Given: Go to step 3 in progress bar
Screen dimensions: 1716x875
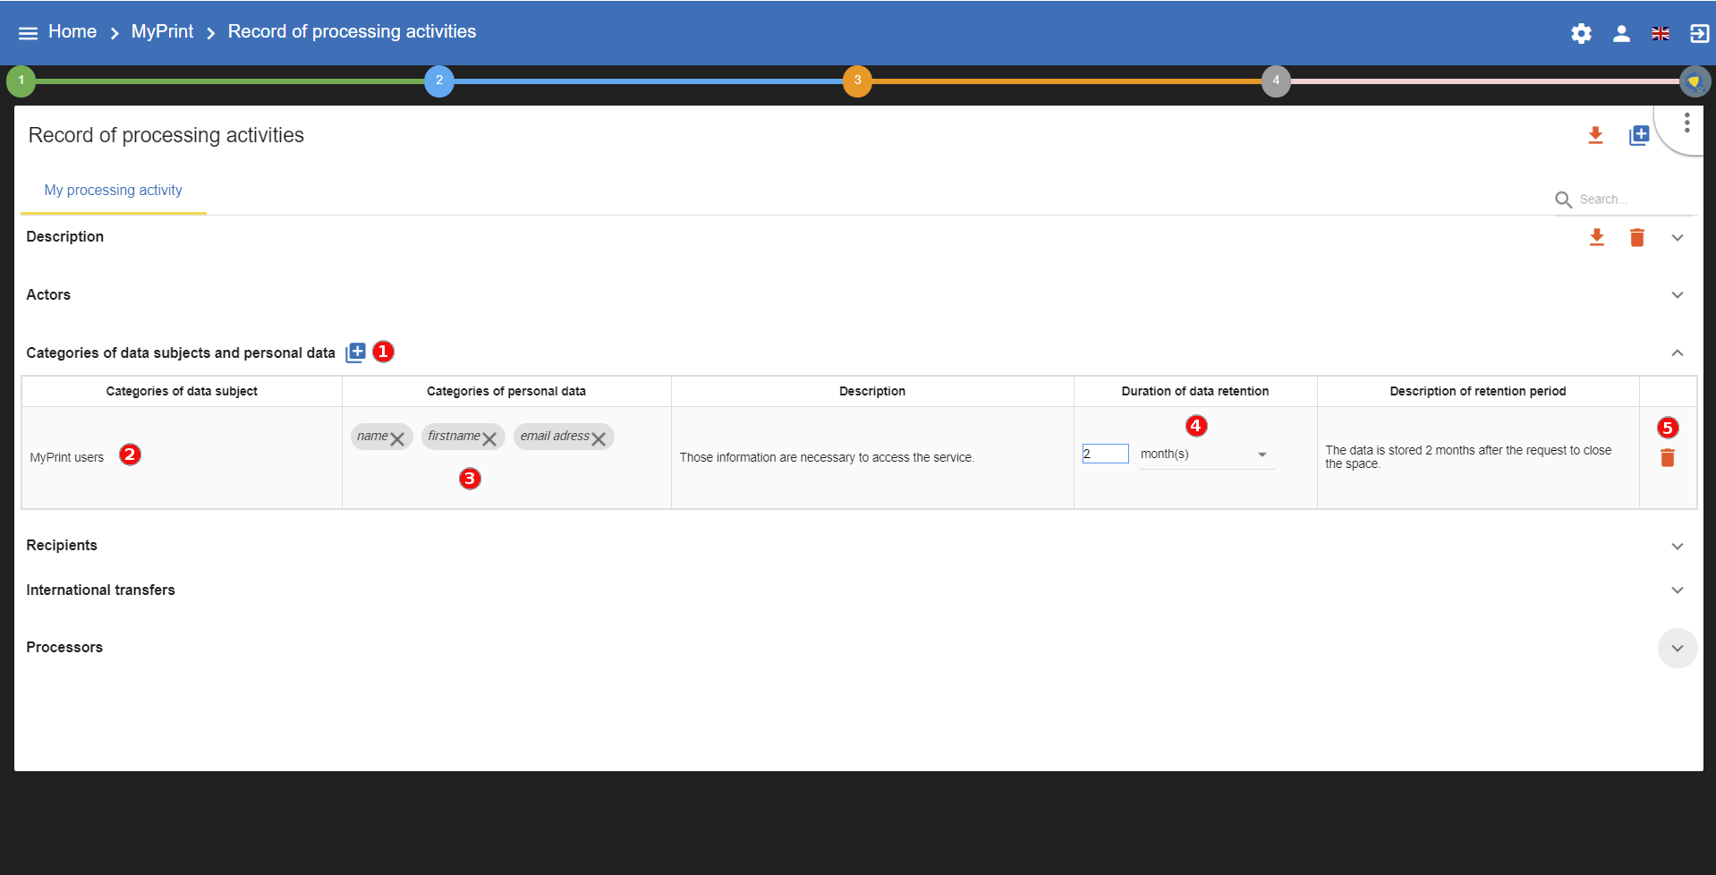Looking at the screenshot, I should pyautogui.click(x=857, y=81).
